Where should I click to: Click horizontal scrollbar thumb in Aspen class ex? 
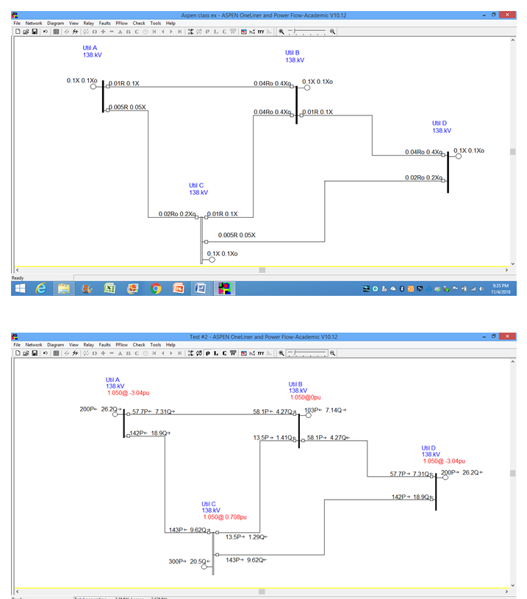coord(262,270)
